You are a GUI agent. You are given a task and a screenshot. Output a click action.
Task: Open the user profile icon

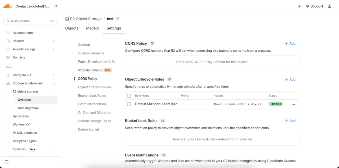[x=329, y=6]
